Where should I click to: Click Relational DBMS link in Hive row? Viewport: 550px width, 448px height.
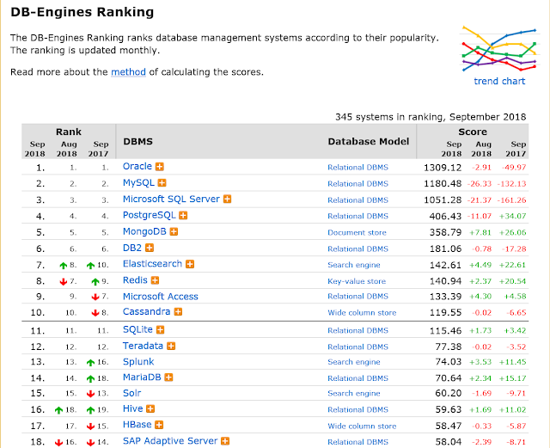357,409
